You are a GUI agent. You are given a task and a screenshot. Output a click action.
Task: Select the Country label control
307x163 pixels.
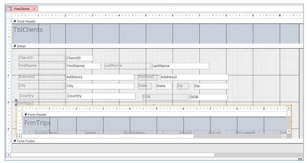[x=43, y=96]
